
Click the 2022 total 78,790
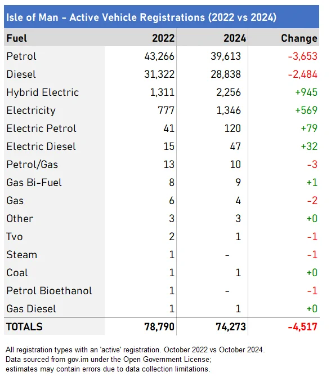[x=159, y=327]
